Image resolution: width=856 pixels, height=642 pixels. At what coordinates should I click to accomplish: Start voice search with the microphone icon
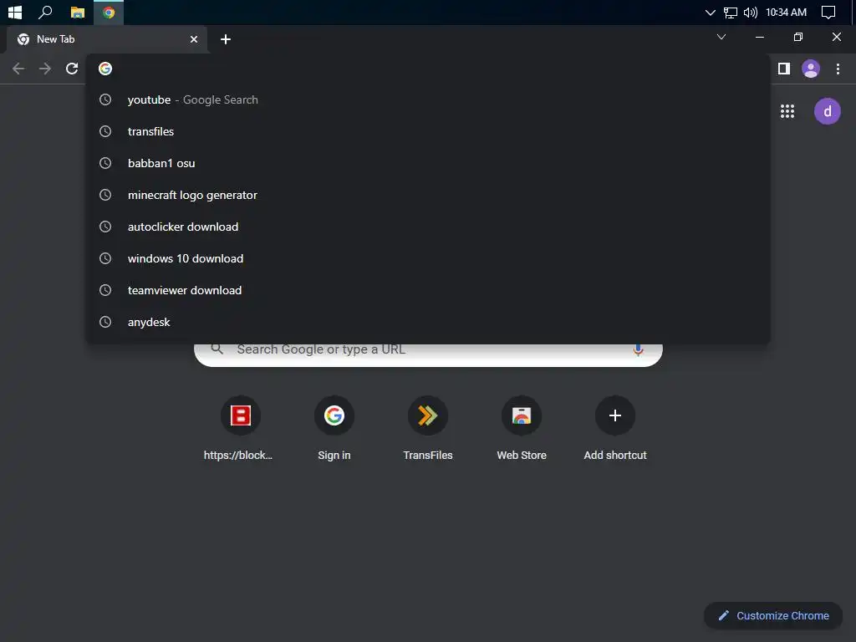638,350
